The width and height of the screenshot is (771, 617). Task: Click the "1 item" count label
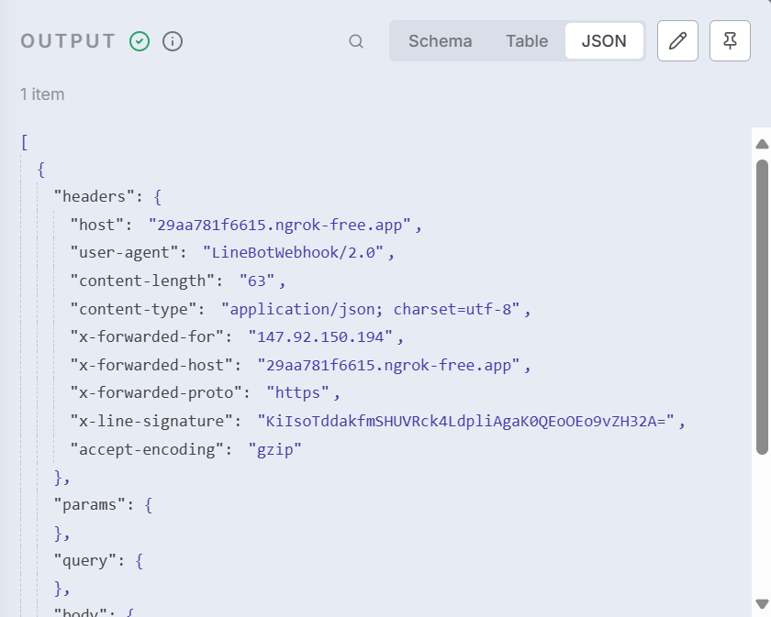click(x=42, y=94)
